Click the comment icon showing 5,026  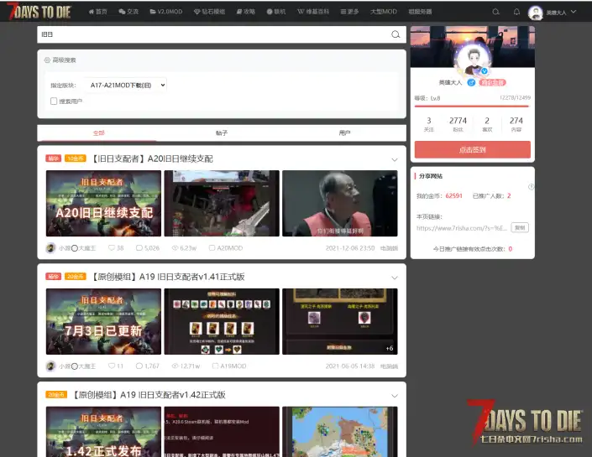tap(139, 247)
